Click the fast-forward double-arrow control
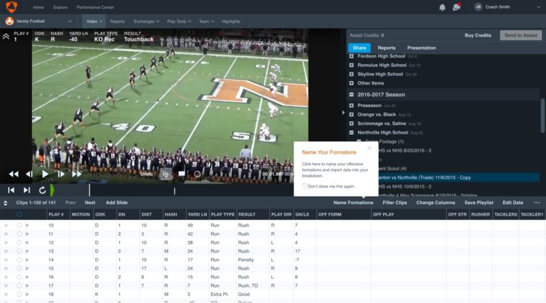 pyautogui.click(x=76, y=174)
